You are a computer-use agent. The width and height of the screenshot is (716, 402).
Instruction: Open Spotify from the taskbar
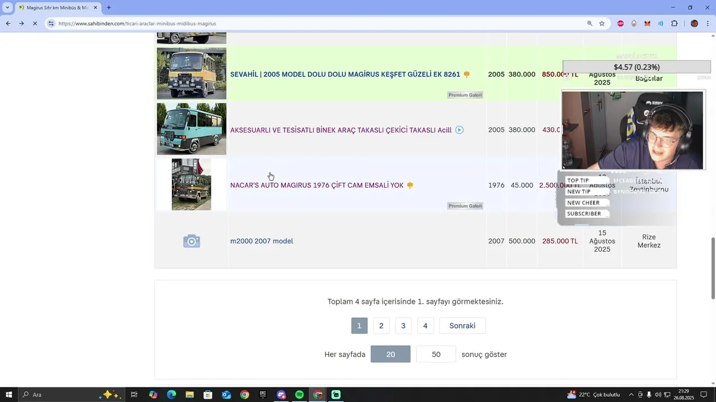[x=299, y=395]
